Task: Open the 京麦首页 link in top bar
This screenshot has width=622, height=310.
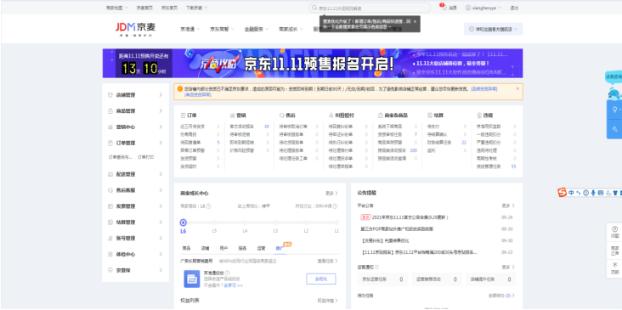Action: 144,8
